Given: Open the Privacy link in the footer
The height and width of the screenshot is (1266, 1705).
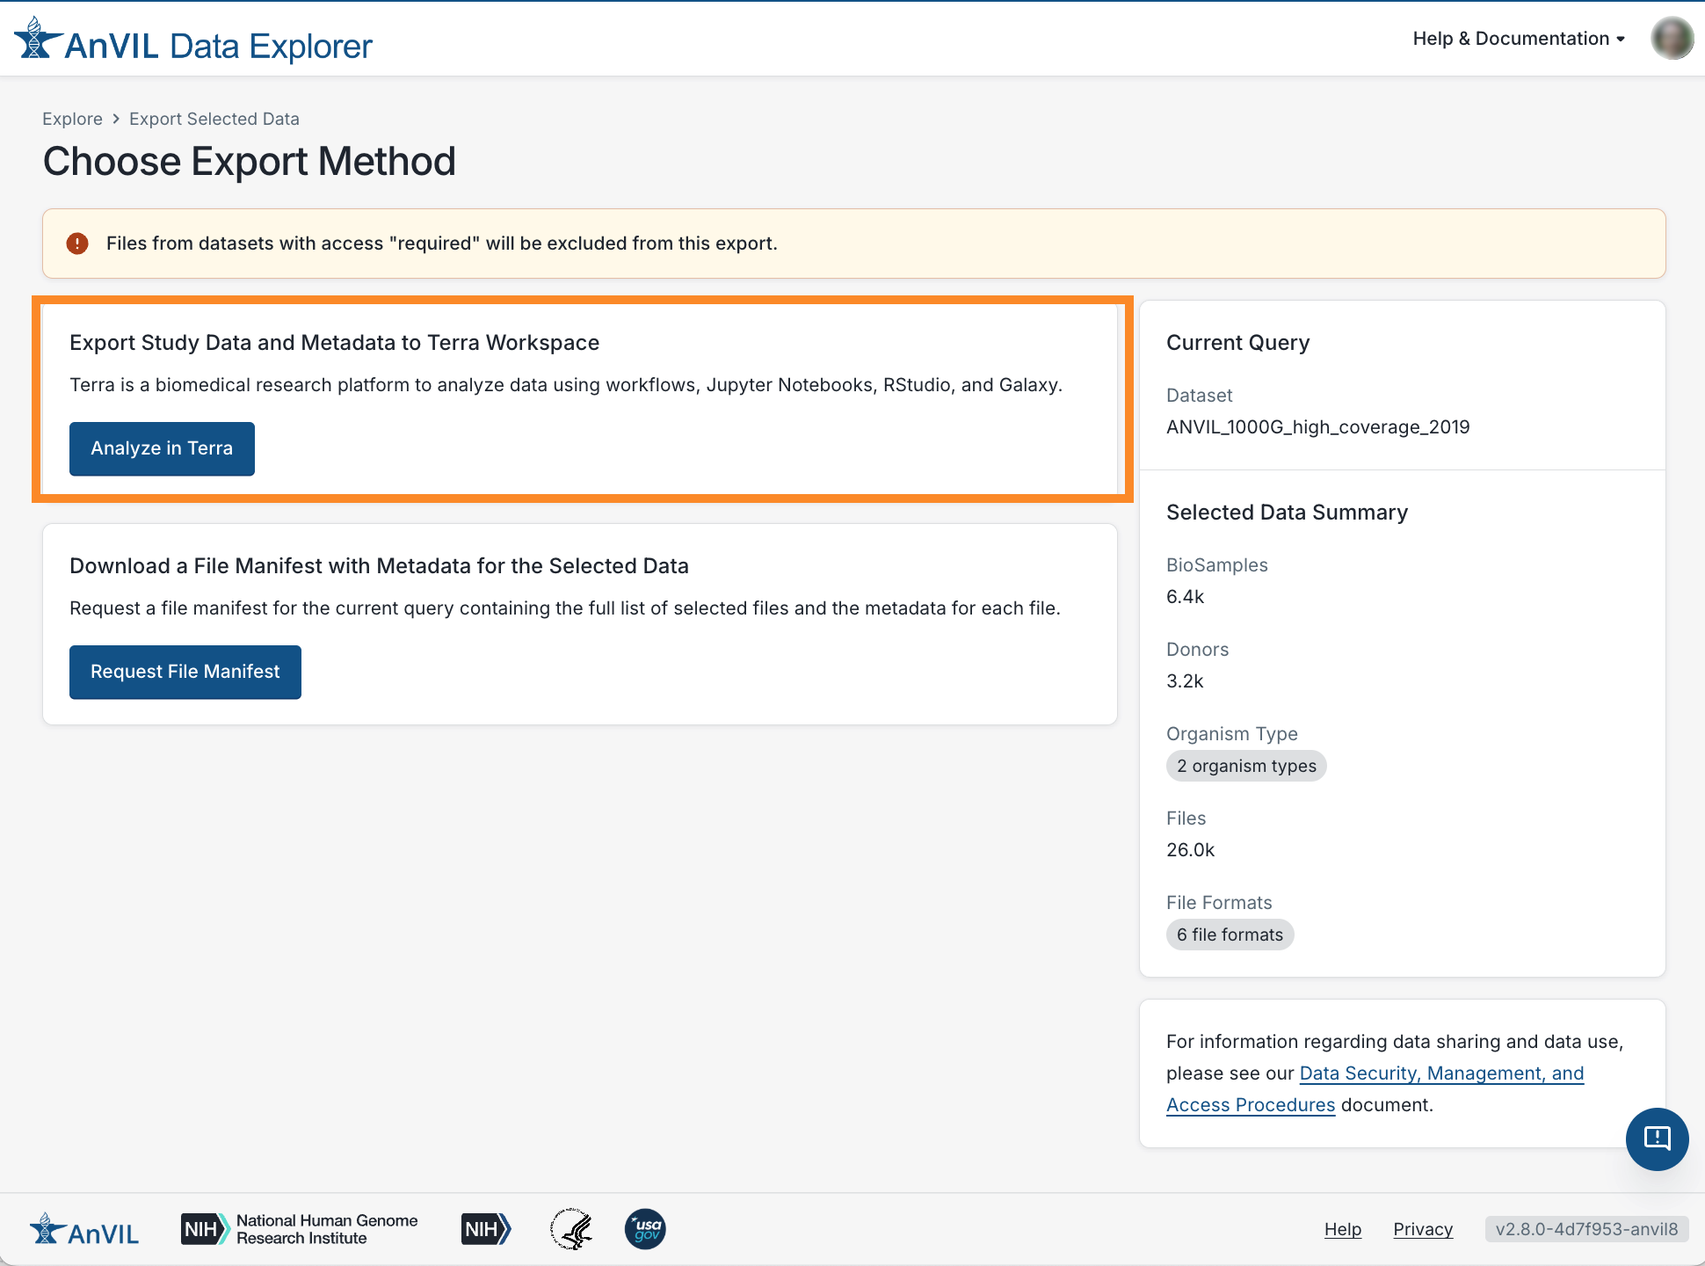Looking at the screenshot, I should [1422, 1229].
